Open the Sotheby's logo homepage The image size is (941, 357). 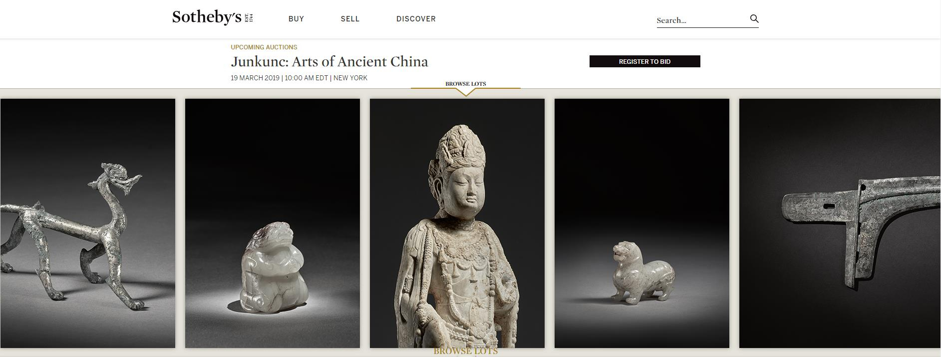click(213, 17)
